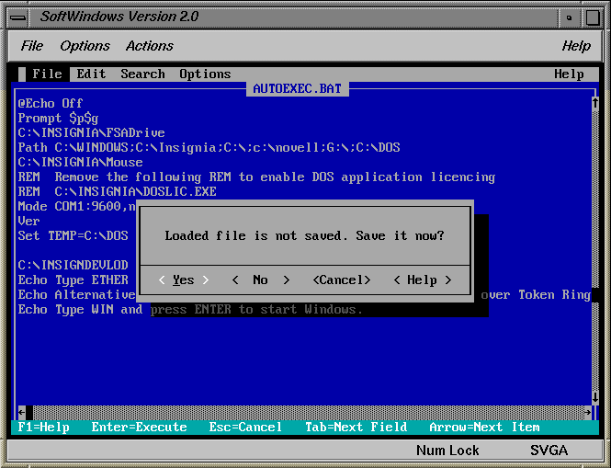The width and height of the screenshot is (611, 468).
Task: Click the 'Set TEMP=C:\DOS' line
Action: (x=73, y=236)
